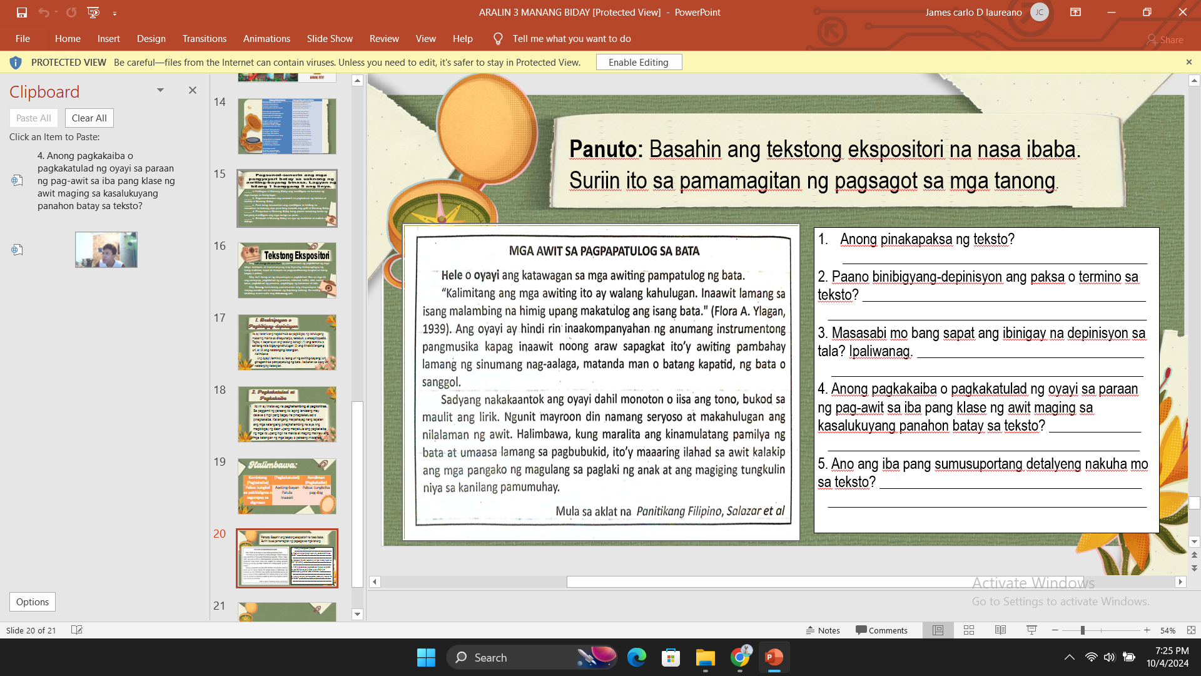Select slide 20 thumbnail
Viewport: 1201px width, 676px height.
click(x=287, y=558)
